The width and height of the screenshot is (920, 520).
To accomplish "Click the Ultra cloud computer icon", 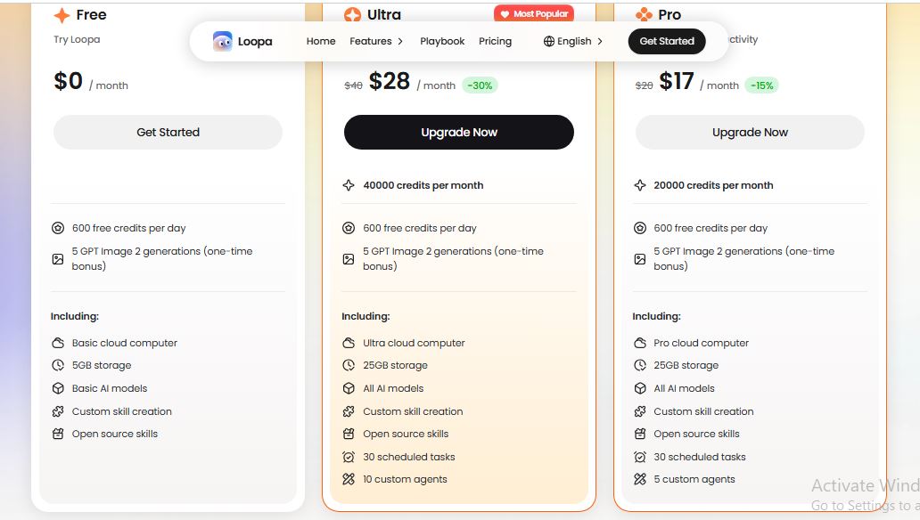I will [x=349, y=343].
